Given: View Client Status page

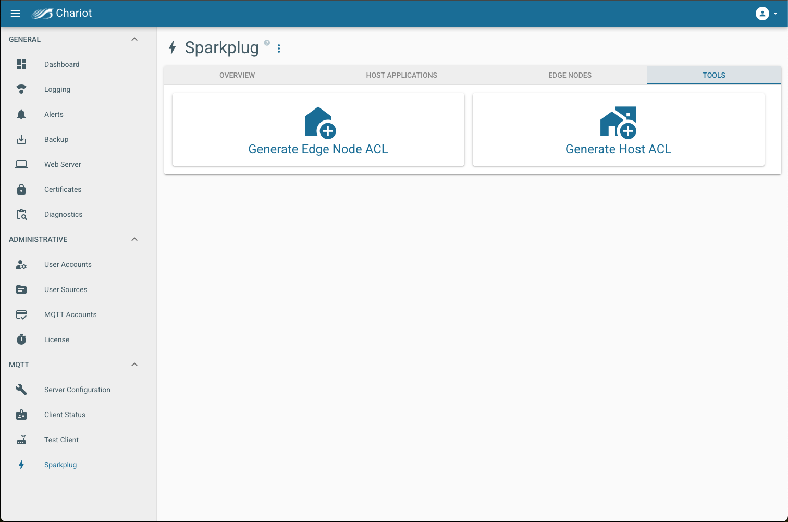Looking at the screenshot, I should tap(65, 415).
